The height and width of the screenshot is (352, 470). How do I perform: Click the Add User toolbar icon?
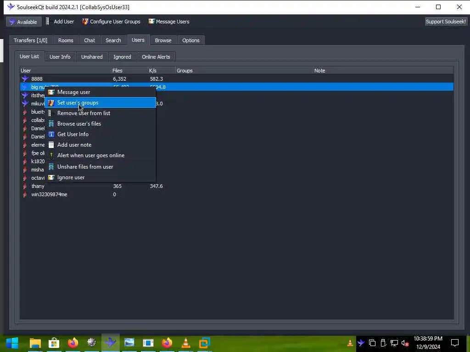coord(47,21)
